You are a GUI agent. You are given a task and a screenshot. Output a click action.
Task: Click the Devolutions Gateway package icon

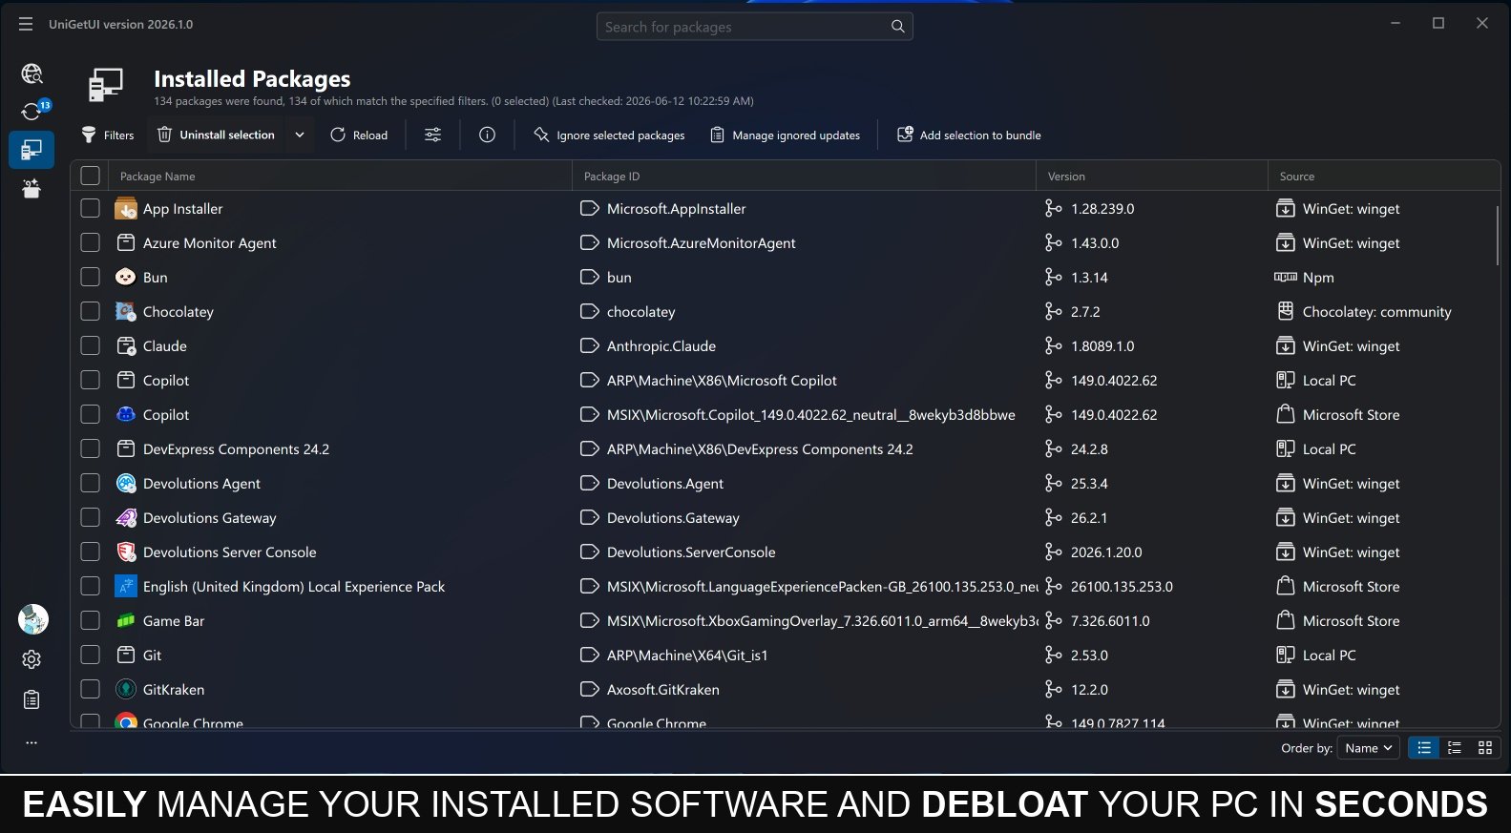tap(125, 517)
